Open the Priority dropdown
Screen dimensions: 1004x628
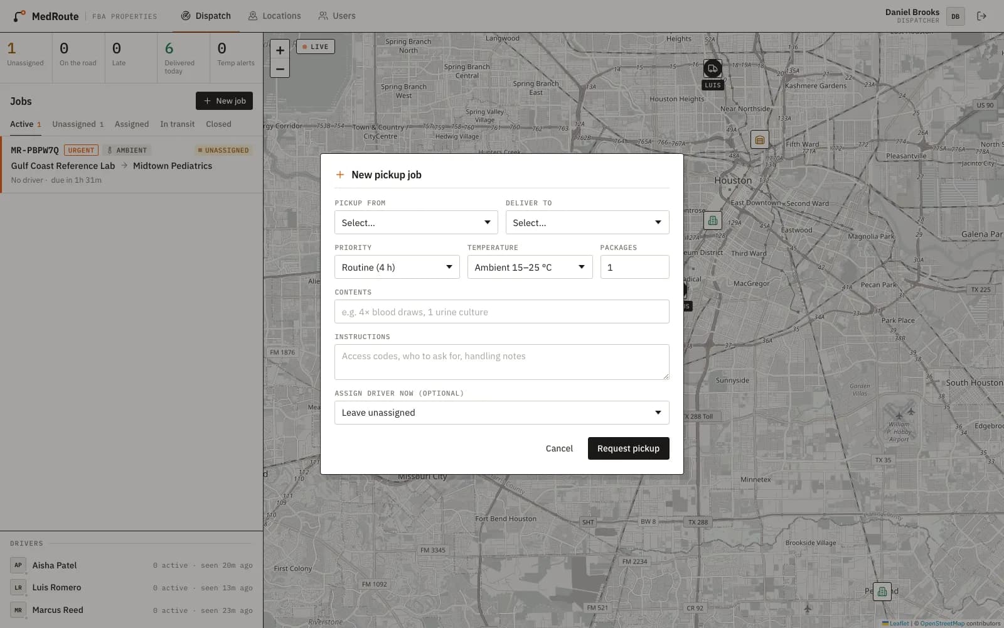(x=397, y=267)
